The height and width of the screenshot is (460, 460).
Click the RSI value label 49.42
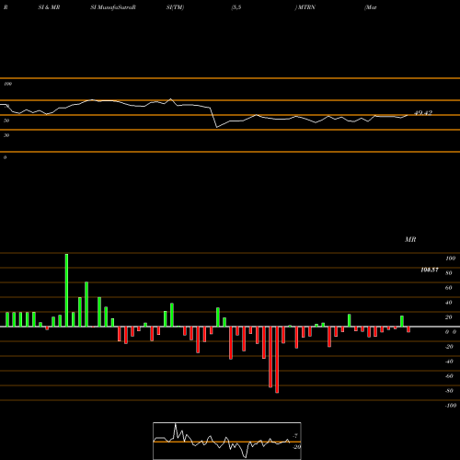pyautogui.click(x=423, y=113)
